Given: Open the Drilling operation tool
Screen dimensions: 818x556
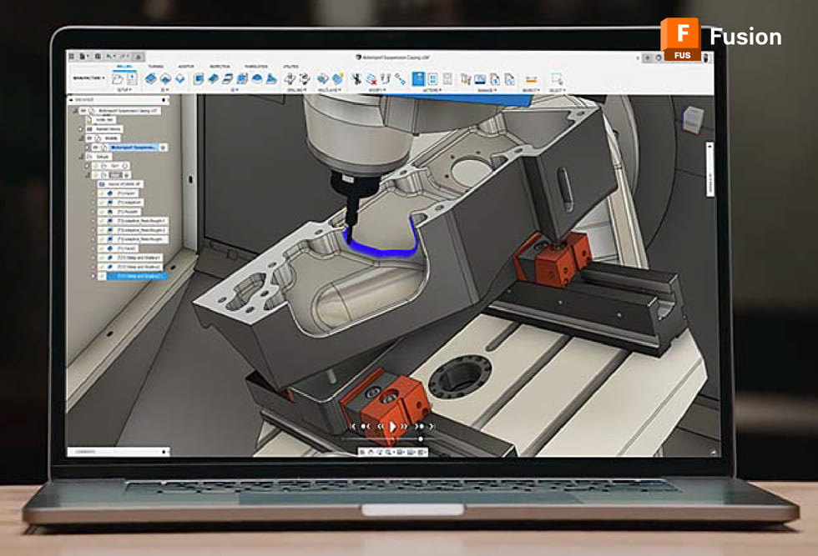Looking at the screenshot, I should (290, 77).
